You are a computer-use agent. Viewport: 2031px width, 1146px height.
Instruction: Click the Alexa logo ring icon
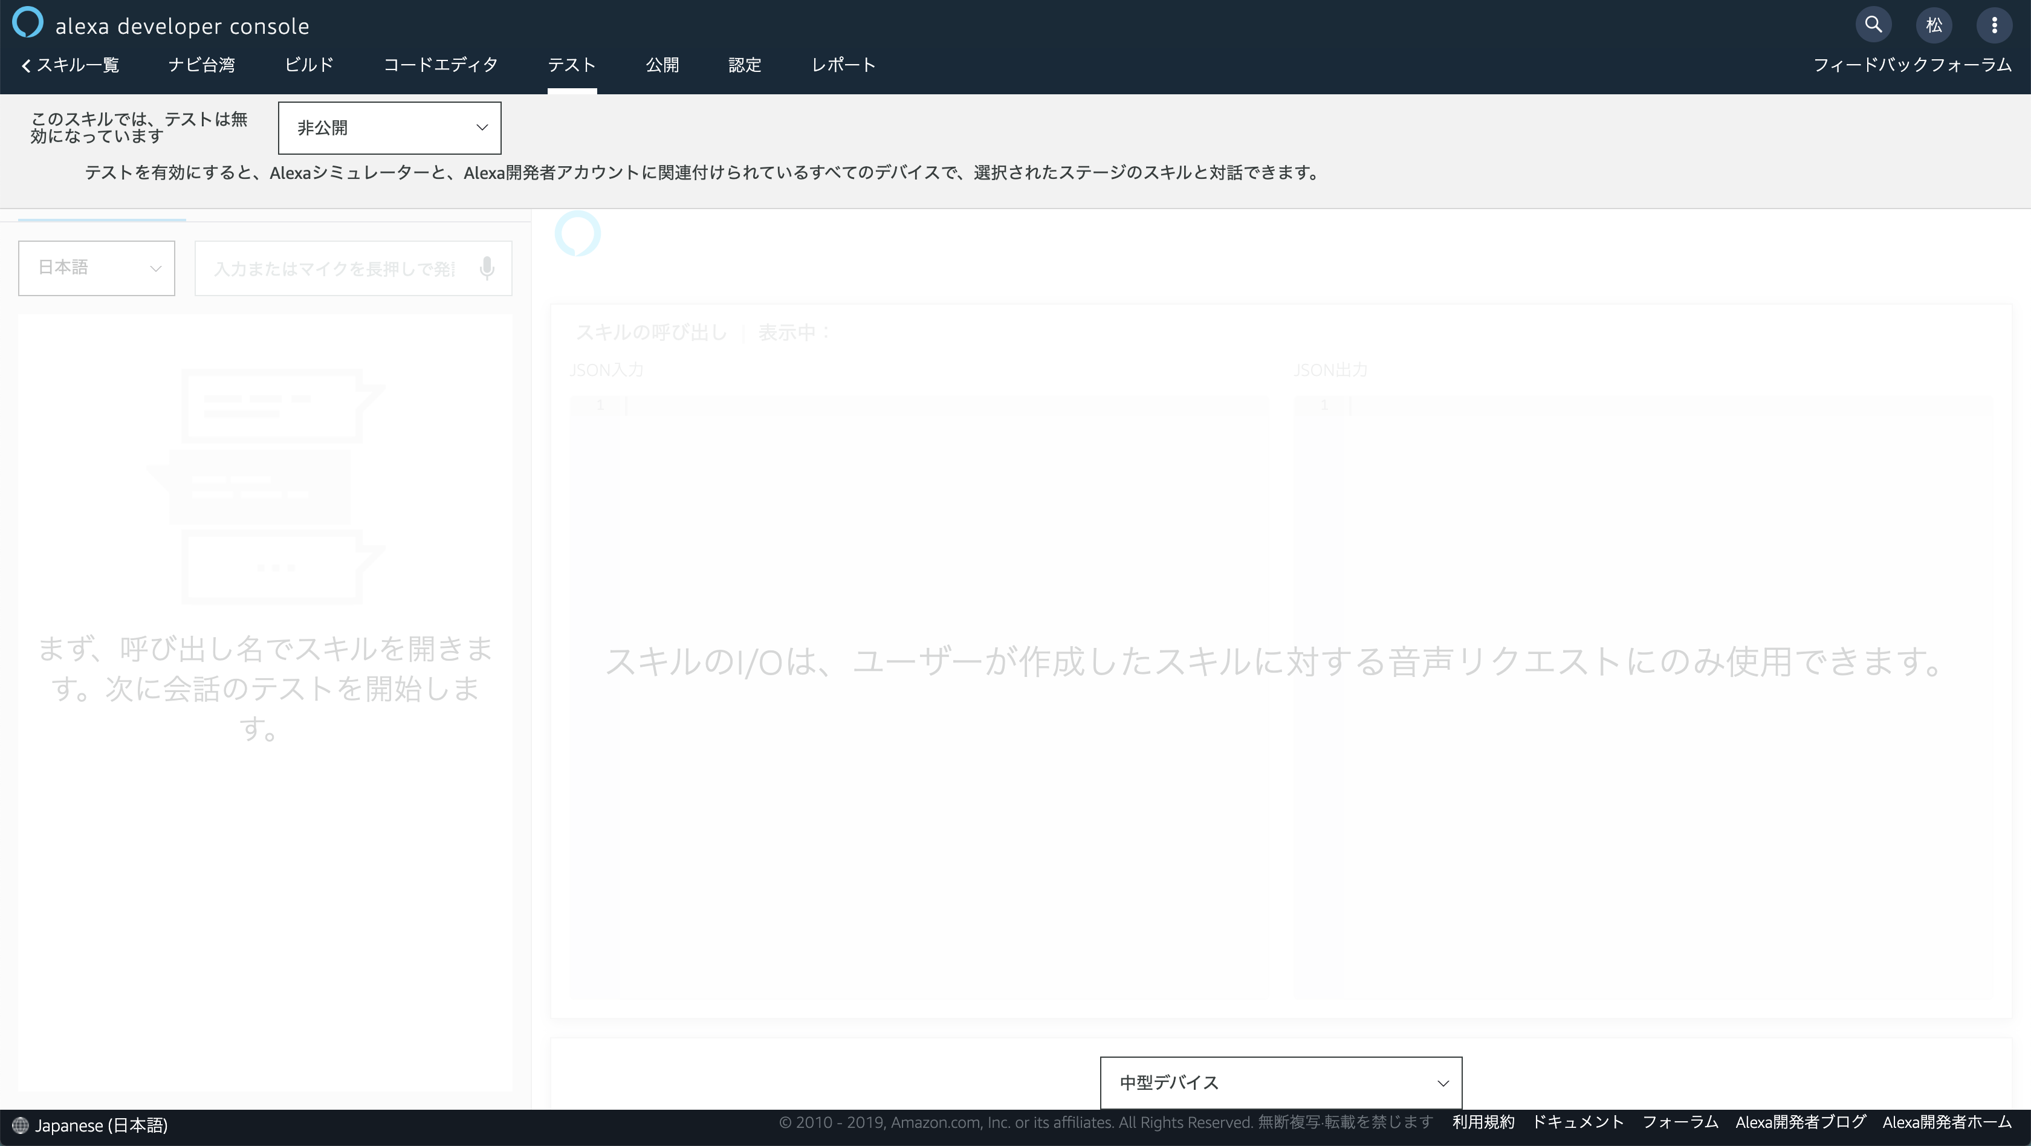[28, 22]
